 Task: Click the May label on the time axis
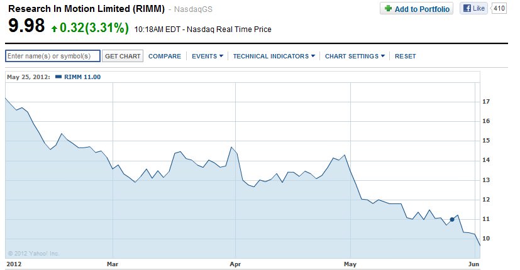point(350,264)
